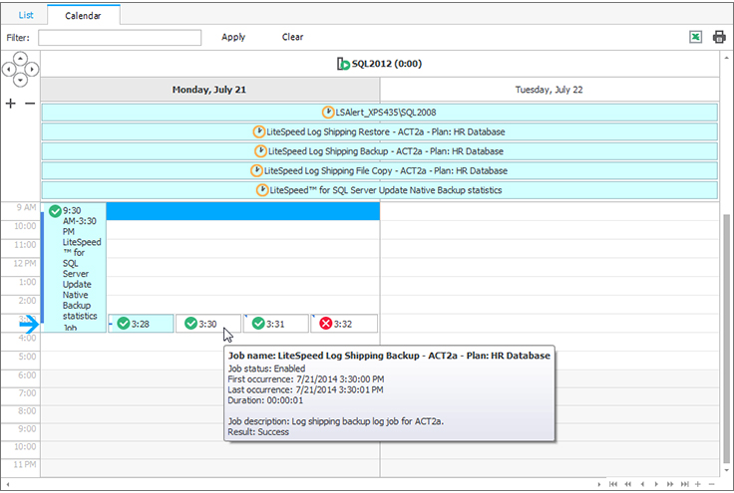Zoom in with the plus below pan arrows
Image resolution: width=734 pixels, height=493 pixels.
point(10,104)
